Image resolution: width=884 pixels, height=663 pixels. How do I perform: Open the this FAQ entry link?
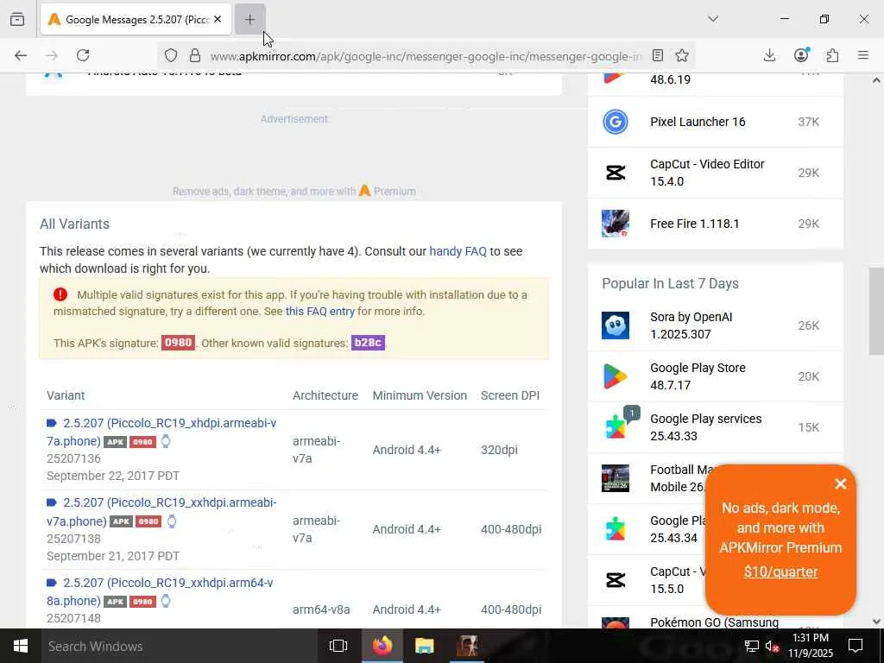coord(319,311)
